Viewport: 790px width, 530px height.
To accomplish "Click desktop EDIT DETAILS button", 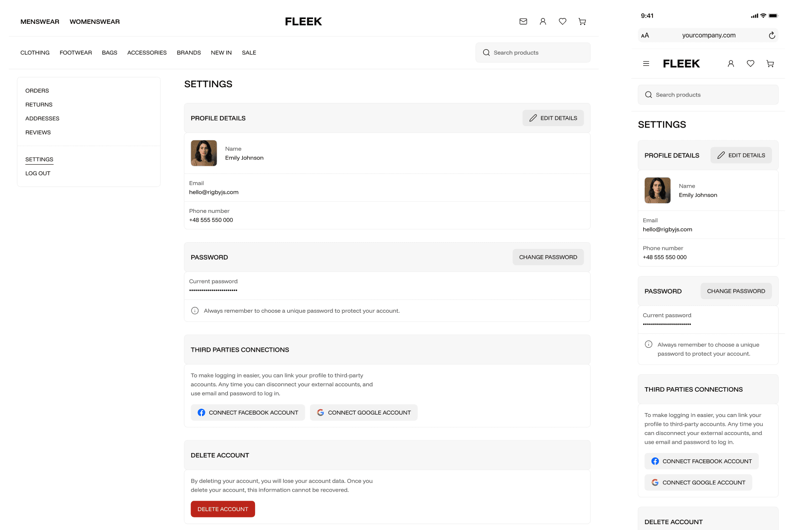I will (x=553, y=118).
